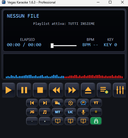Select monitor 1 display button
Viewport: 128px width, 138px height.
pos(58,121)
